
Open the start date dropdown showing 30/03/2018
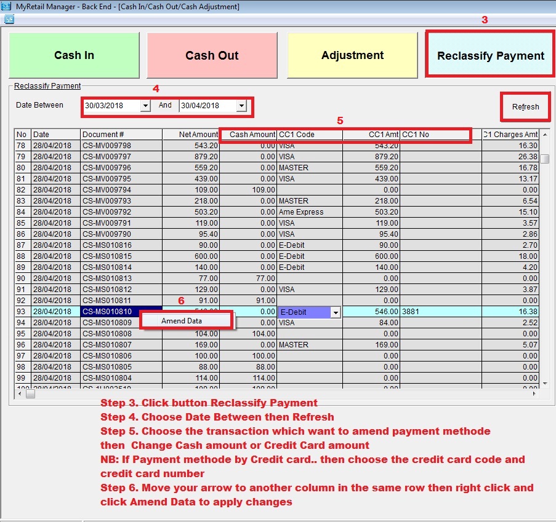[x=145, y=105]
